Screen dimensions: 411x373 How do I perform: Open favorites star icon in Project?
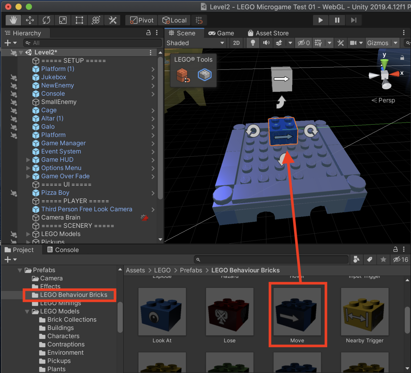[x=383, y=260]
